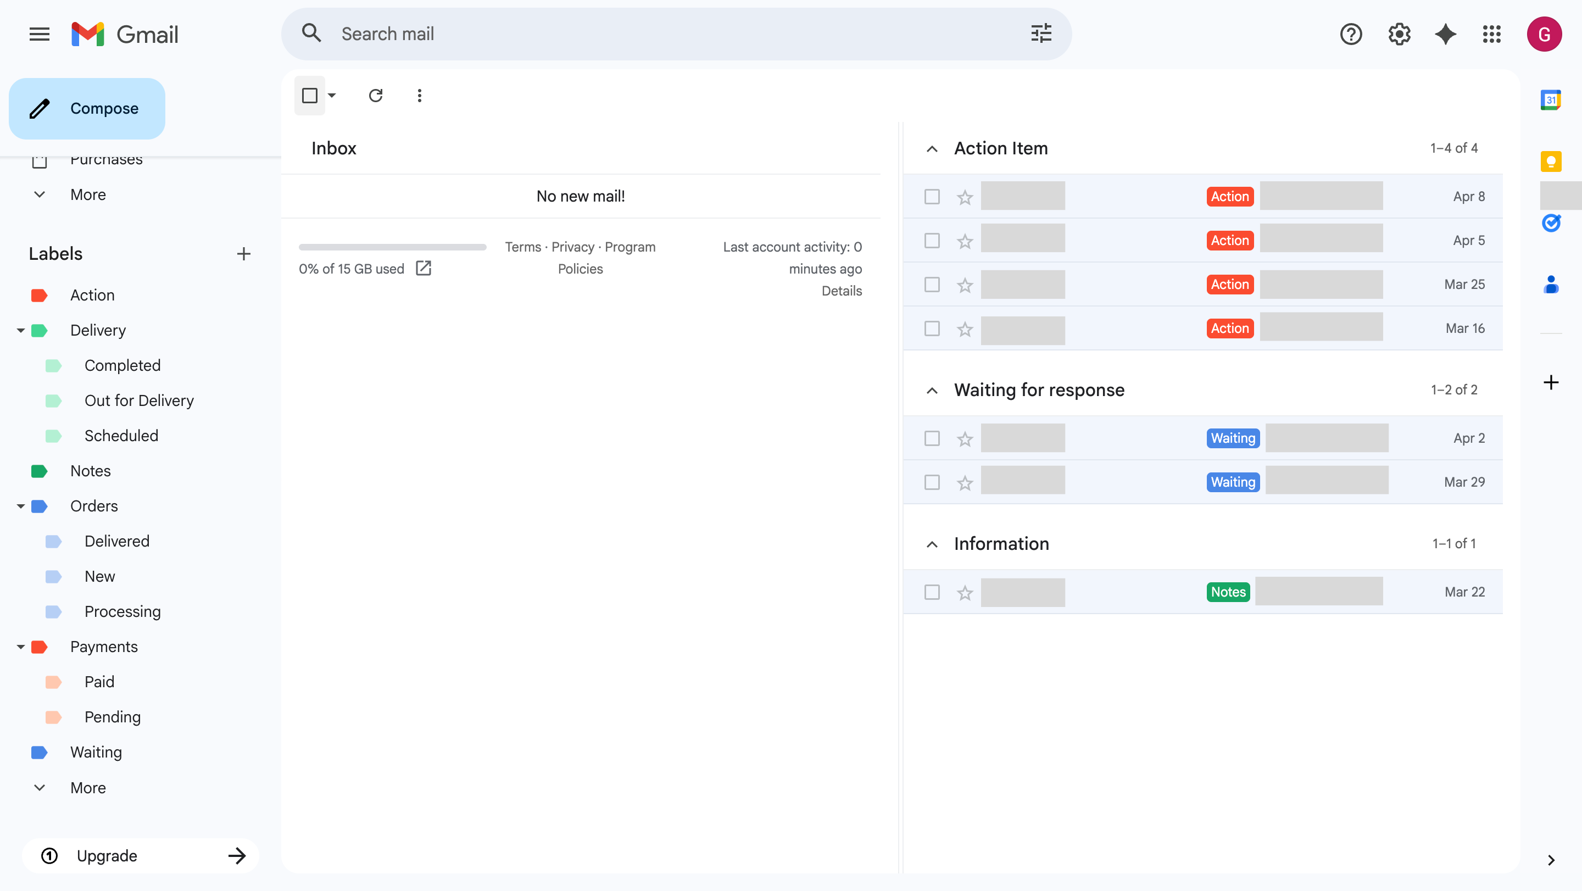The height and width of the screenshot is (891, 1582).
Task: Open the Contacts side panel icon
Action: [x=1550, y=285]
